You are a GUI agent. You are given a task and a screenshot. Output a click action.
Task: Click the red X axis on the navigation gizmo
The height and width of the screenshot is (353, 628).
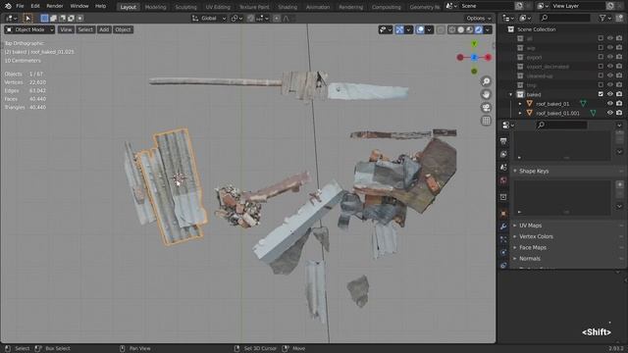tap(488, 57)
